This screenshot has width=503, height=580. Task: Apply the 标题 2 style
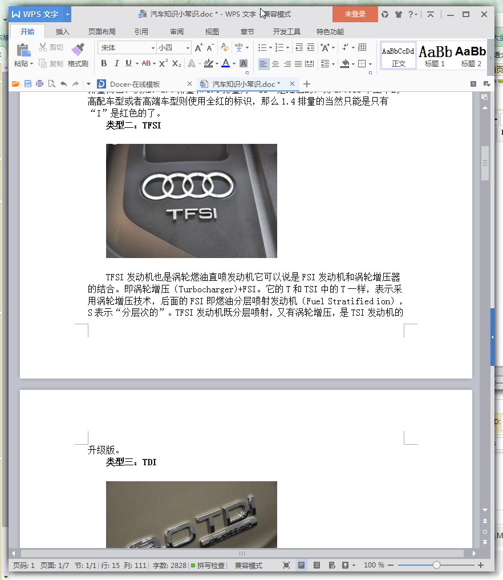pos(471,55)
